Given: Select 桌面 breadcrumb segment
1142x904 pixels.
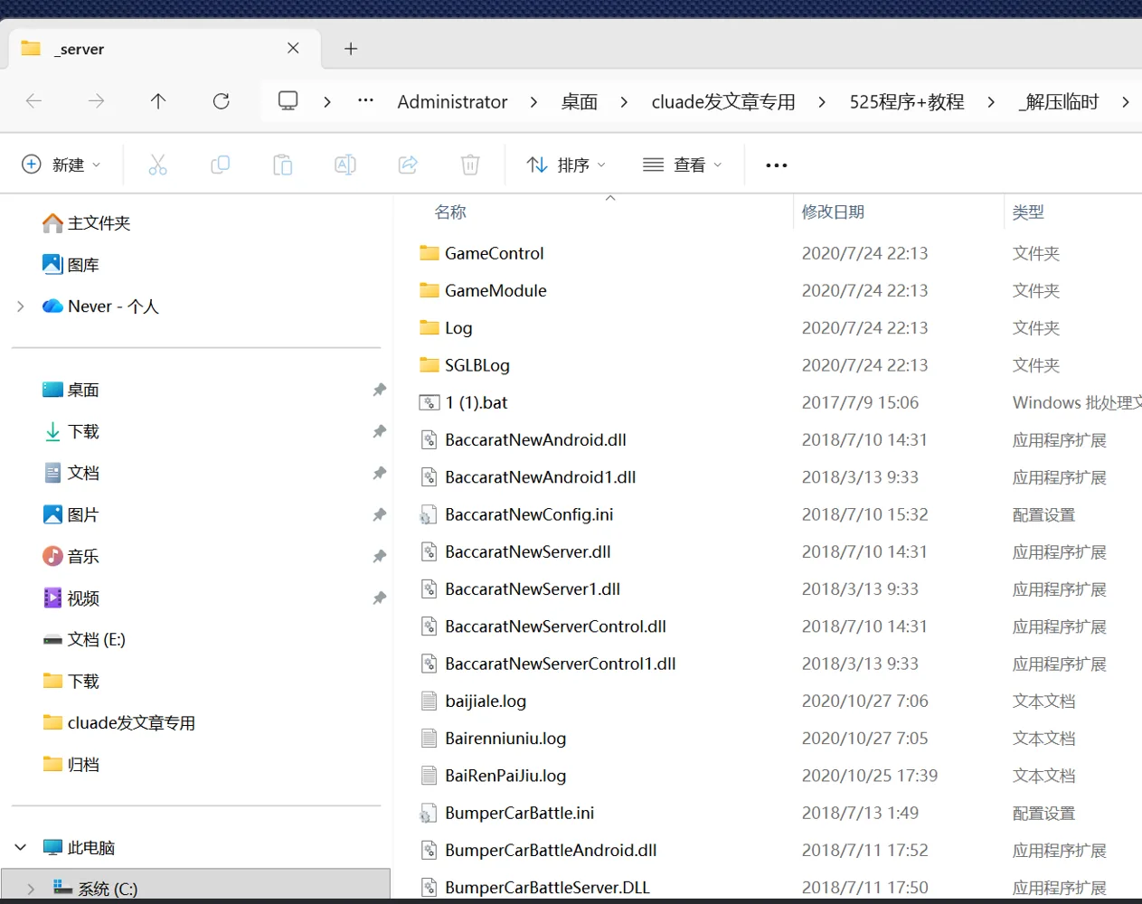Looking at the screenshot, I should tap(580, 102).
